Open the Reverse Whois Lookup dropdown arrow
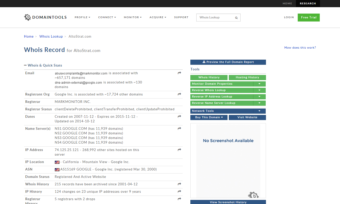 click(259, 90)
